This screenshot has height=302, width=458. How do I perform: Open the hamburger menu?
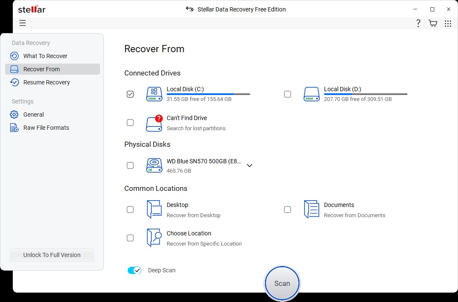coord(22,23)
